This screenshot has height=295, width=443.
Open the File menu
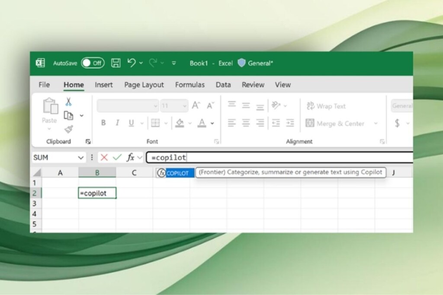click(x=44, y=85)
